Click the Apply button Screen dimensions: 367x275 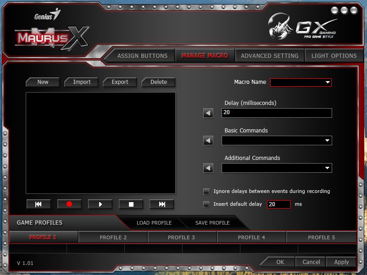(341, 262)
